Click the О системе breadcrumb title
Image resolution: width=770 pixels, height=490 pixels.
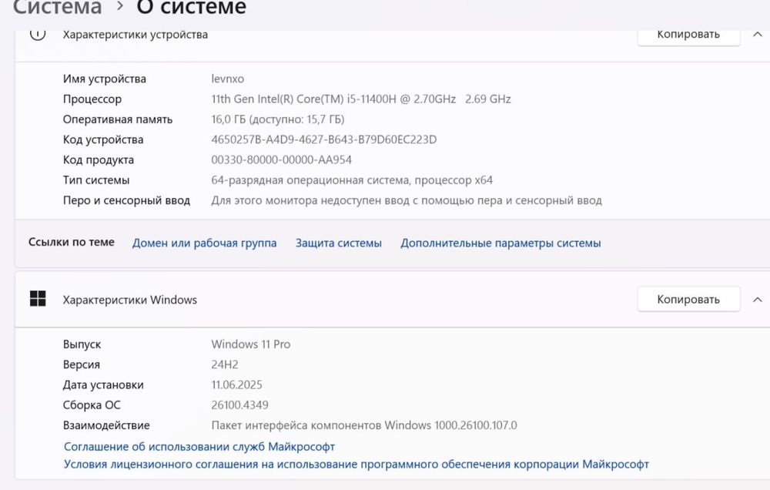[x=191, y=8]
